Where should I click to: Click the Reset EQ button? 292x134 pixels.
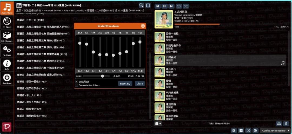[125, 84]
